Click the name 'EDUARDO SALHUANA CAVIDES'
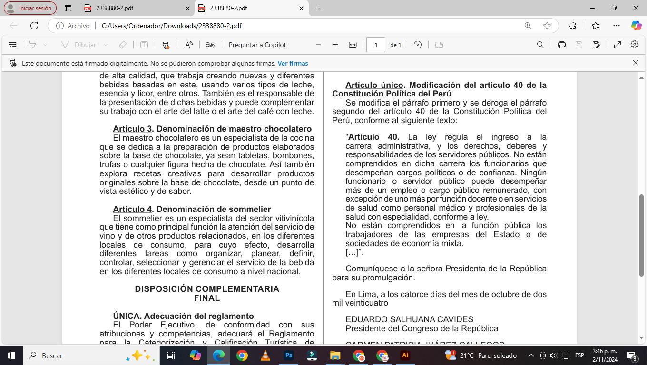The height and width of the screenshot is (365, 647). tap(409, 319)
